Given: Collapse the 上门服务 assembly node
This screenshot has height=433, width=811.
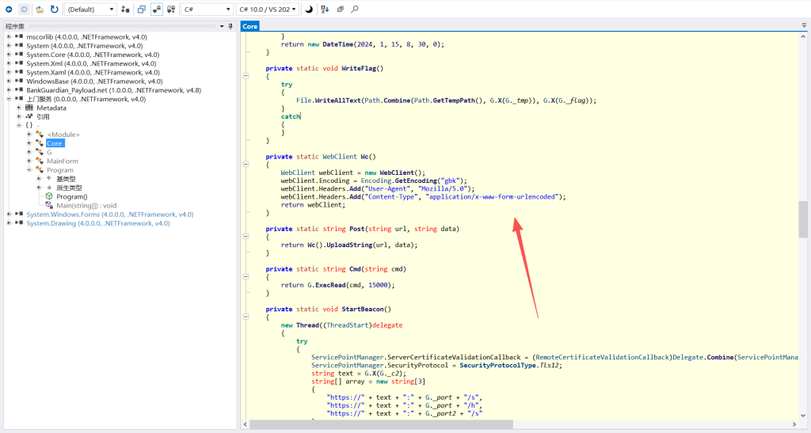Looking at the screenshot, I should coord(9,99).
